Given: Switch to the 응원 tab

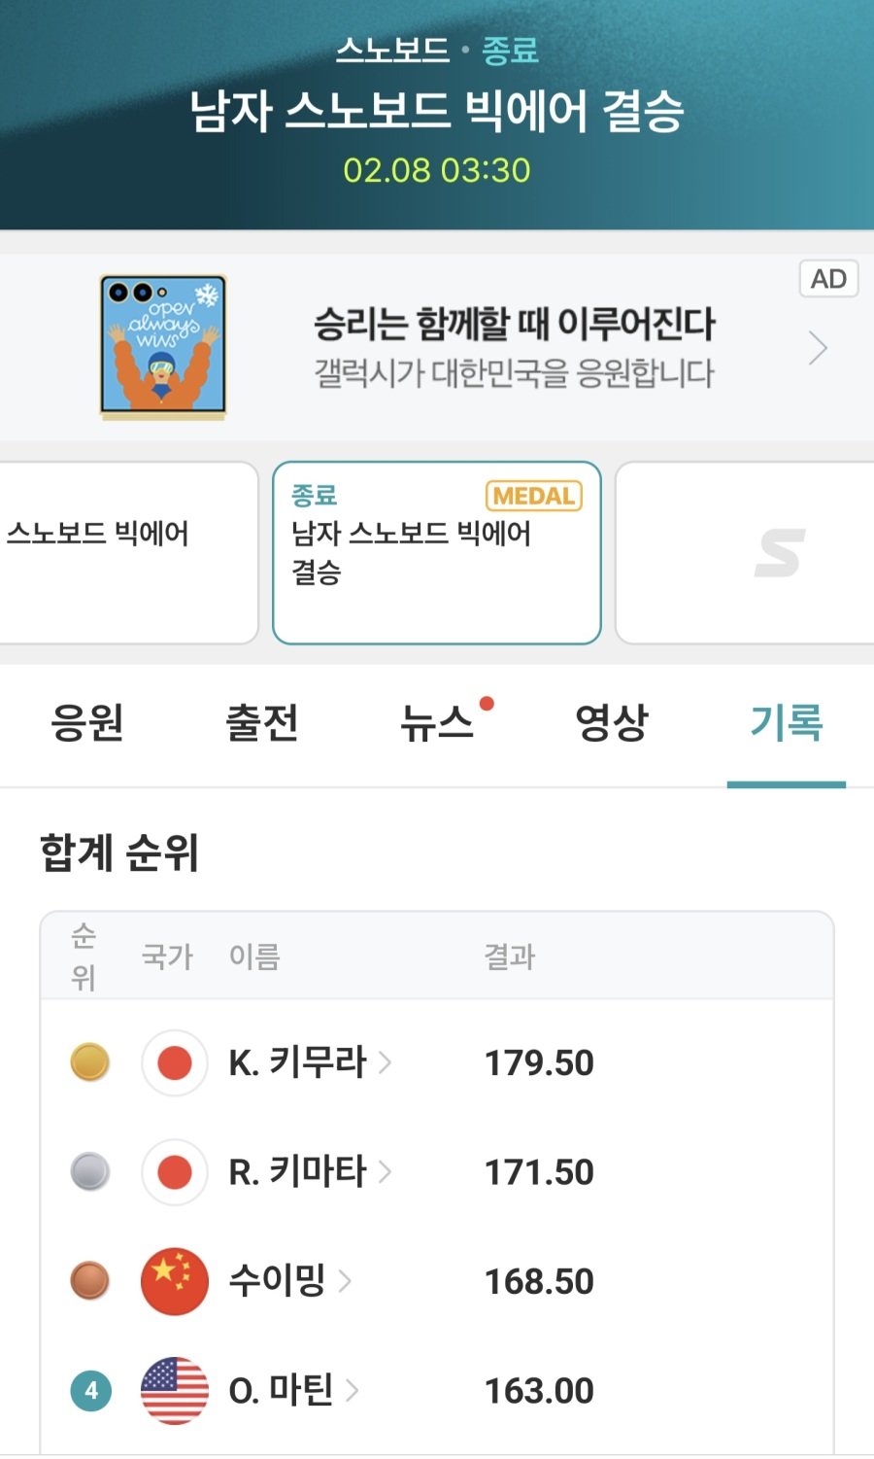Looking at the screenshot, I should coord(87,723).
